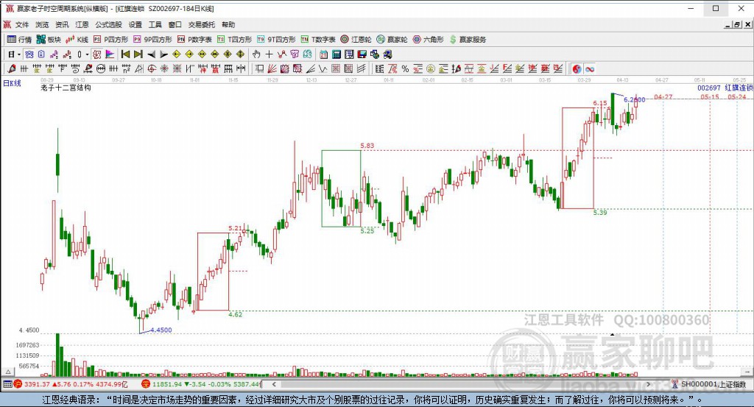The width and height of the screenshot is (754, 407).
Task: Click the up triangle at volume pane corner
Action: click(x=7, y=372)
